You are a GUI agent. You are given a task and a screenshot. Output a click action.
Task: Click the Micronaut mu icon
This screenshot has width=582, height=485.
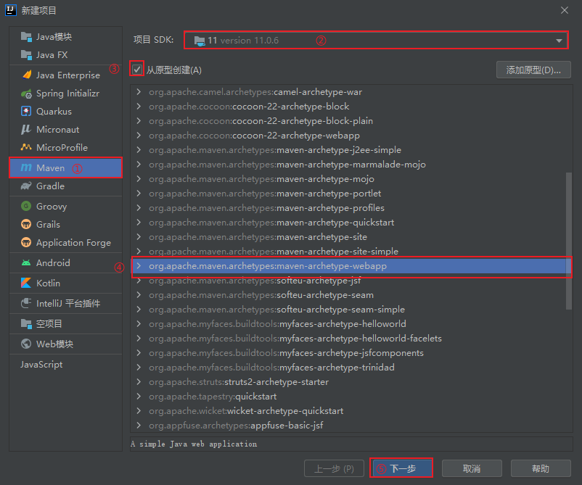point(26,130)
